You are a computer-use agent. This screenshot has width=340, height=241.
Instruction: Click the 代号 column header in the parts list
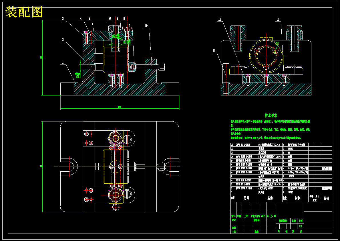[246, 198]
